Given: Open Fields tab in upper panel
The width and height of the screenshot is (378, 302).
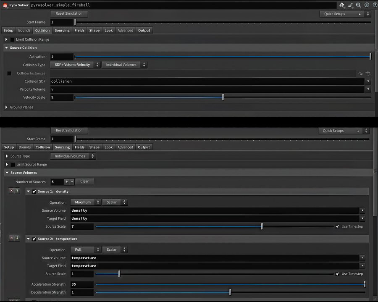Looking at the screenshot, I should coord(79,30).
